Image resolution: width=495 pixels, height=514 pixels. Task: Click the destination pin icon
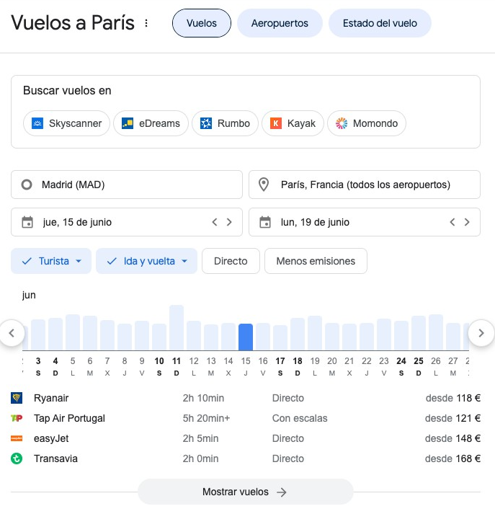coord(264,185)
